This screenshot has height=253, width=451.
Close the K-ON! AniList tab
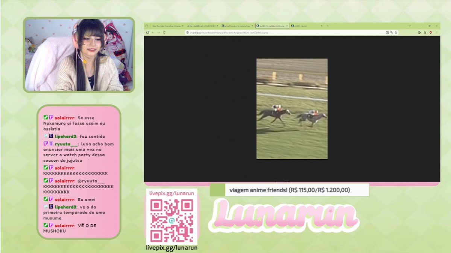point(322,26)
